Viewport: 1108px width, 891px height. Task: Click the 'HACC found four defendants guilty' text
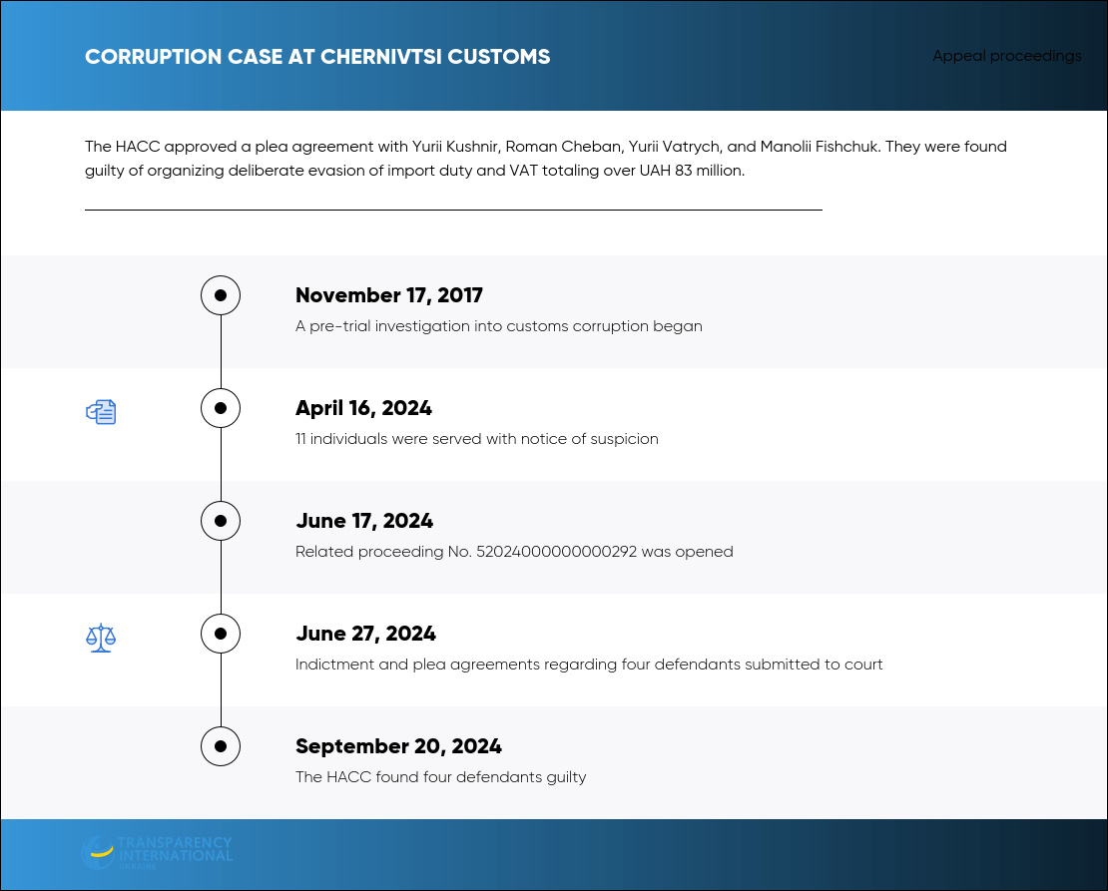pos(441,777)
